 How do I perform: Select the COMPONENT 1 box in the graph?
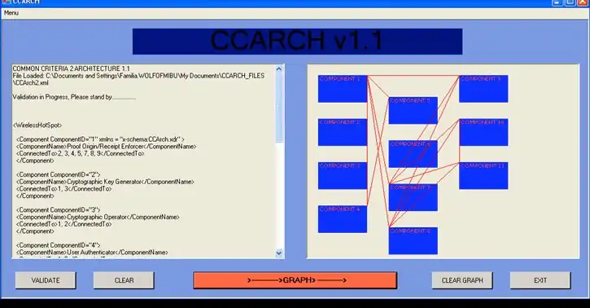tap(343, 89)
